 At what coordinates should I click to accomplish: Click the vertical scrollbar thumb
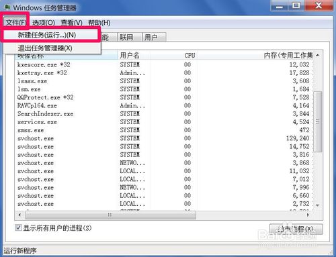tap(318, 121)
